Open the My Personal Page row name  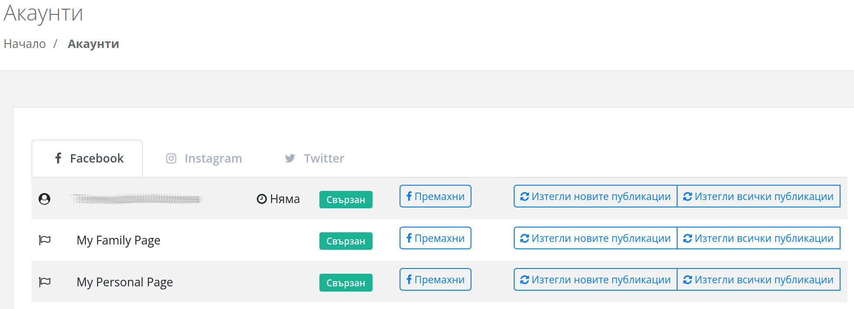pos(125,282)
